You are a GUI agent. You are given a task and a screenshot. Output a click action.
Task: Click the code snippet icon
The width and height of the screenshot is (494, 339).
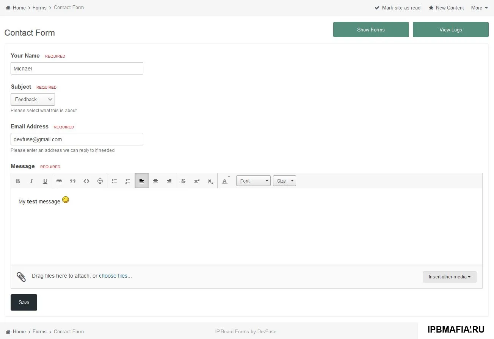86,181
